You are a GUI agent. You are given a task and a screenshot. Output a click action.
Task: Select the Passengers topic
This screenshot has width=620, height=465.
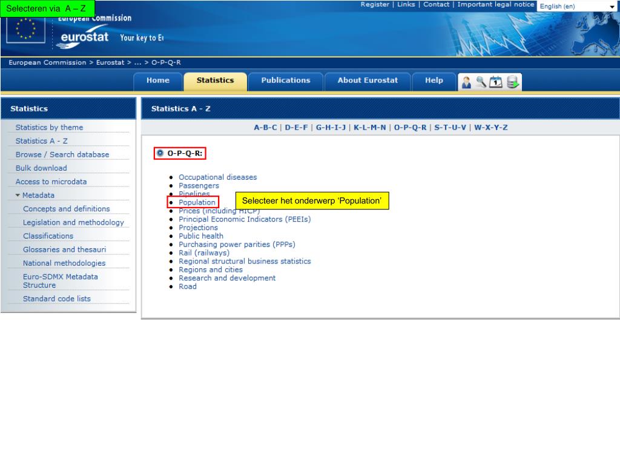coord(199,185)
